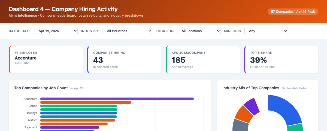This screenshot has width=327, height=131.
Task: Click the Sanofi label in bar chart
Action: click(x=33, y=106)
